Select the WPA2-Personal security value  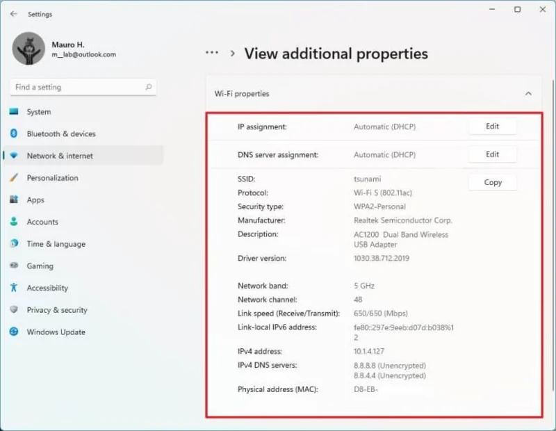coord(379,206)
